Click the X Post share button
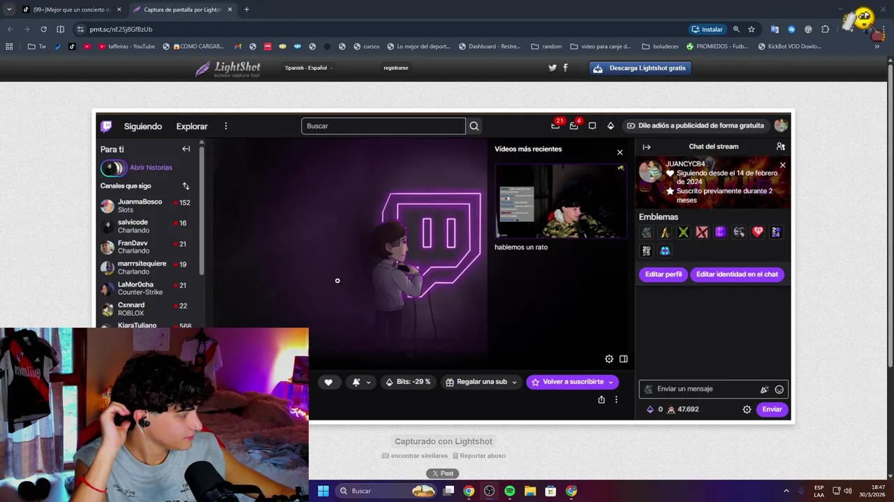Screen dimensions: 894x502 [442, 473]
